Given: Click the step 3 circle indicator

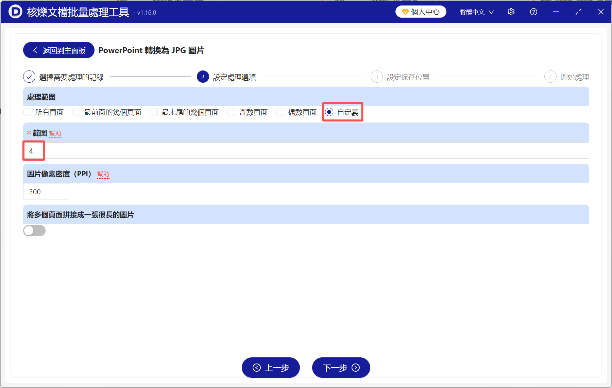Looking at the screenshot, I should pyautogui.click(x=377, y=77).
